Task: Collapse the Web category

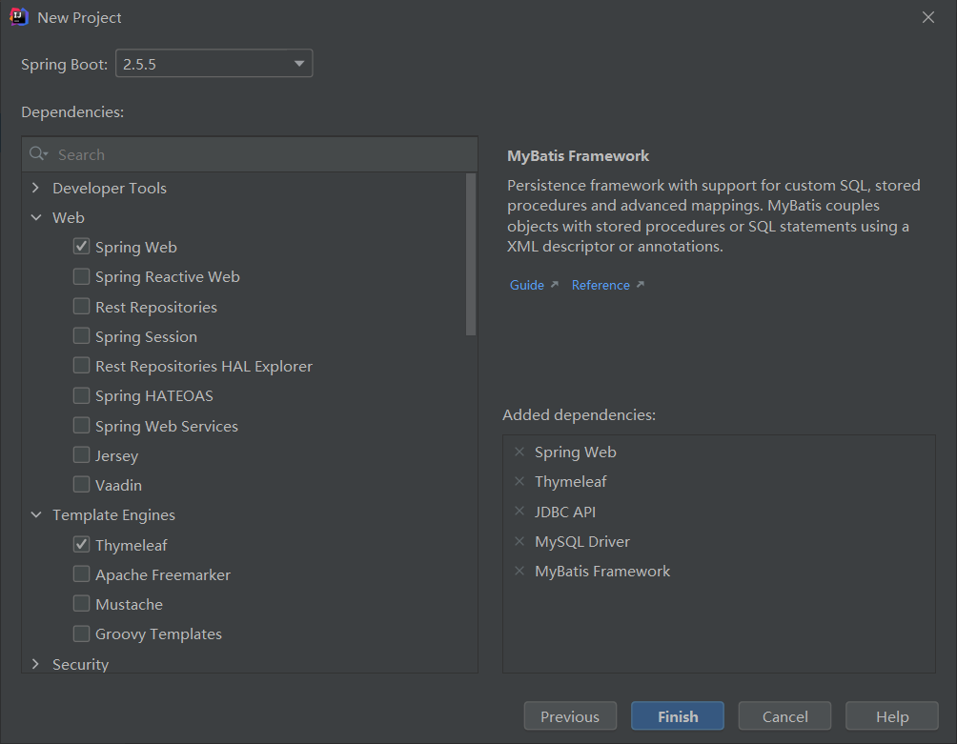Action: point(36,217)
